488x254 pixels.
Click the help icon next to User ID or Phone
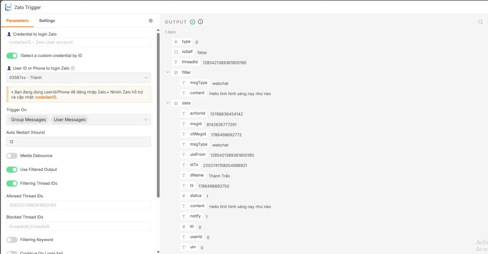coord(73,68)
